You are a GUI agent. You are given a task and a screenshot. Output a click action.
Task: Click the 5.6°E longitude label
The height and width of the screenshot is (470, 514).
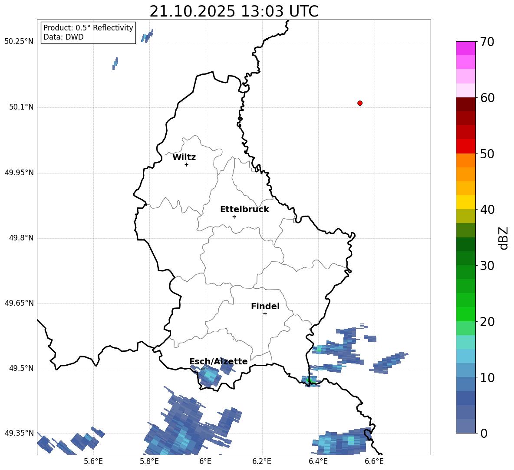93,461
